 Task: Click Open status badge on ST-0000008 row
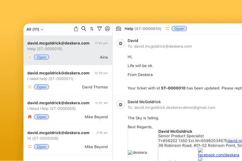click(41, 147)
